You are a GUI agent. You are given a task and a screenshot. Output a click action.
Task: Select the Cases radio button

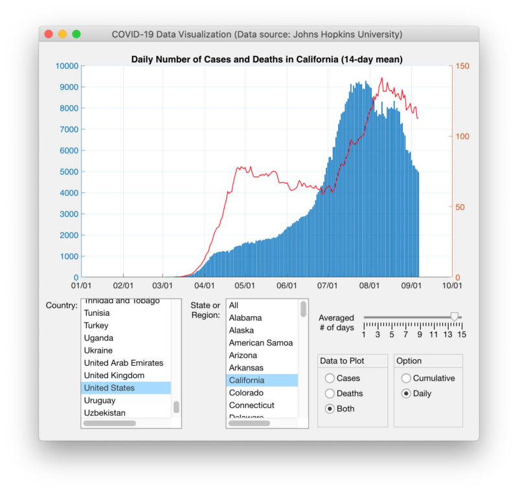[330, 378]
